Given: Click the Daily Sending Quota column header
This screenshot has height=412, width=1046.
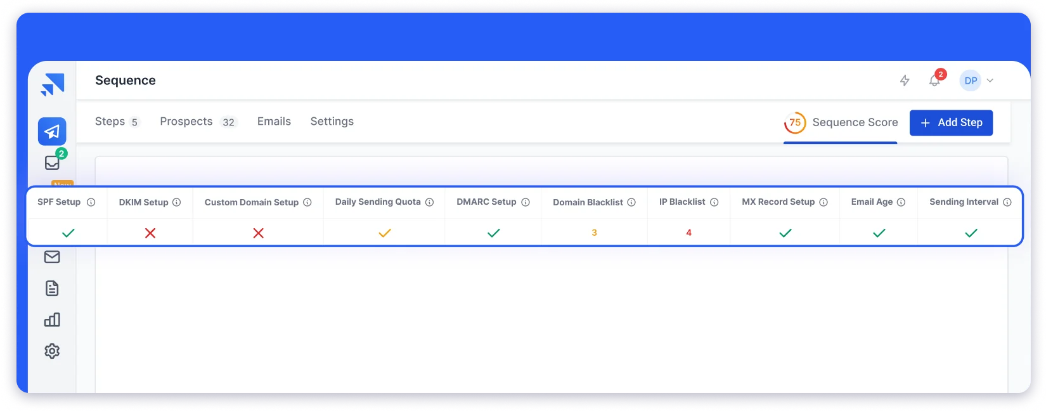Looking at the screenshot, I should click(x=378, y=202).
